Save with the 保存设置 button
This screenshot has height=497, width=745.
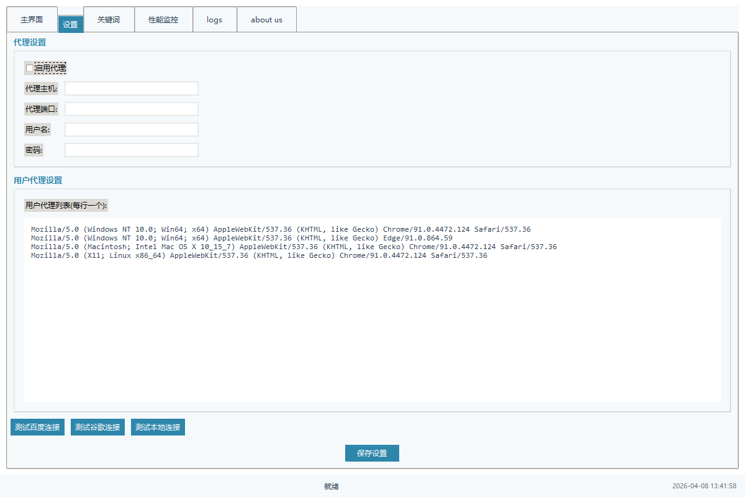tap(372, 454)
